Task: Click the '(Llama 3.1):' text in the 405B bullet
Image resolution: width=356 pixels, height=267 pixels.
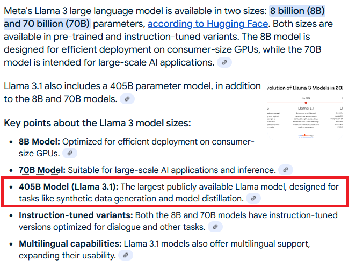Action: click(x=95, y=187)
